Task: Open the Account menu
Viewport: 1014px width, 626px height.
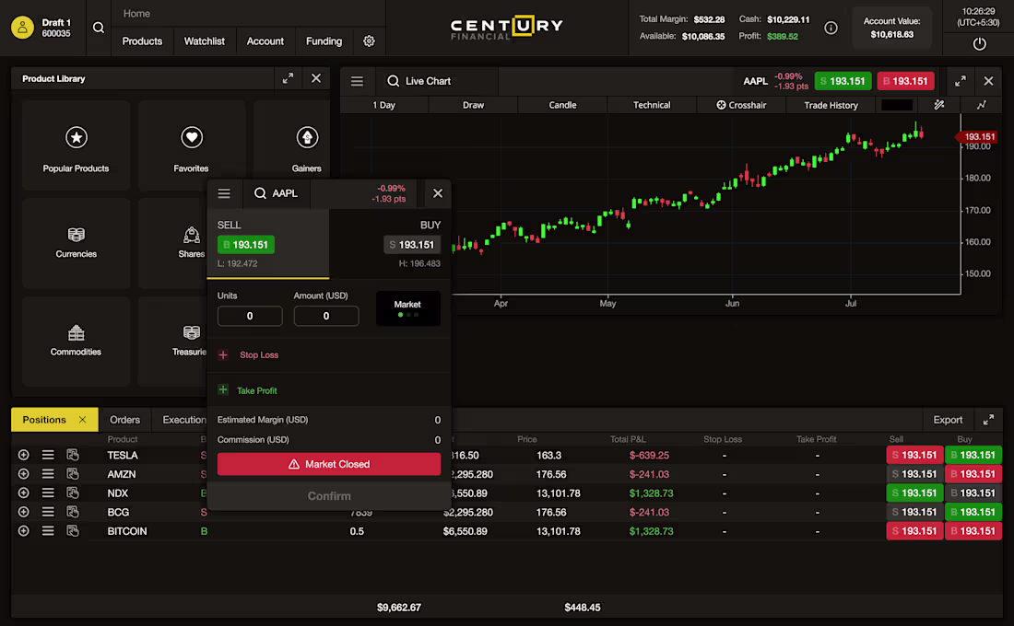Action: (265, 41)
